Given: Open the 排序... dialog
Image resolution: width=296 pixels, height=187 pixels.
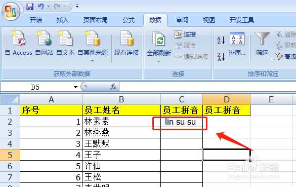Looking at the screenshot, I should pyautogui.click(x=237, y=44).
